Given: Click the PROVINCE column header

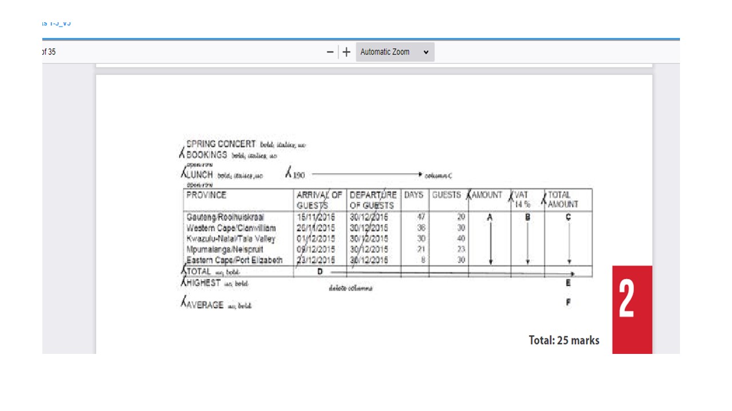Looking at the screenshot, I should point(206,195).
